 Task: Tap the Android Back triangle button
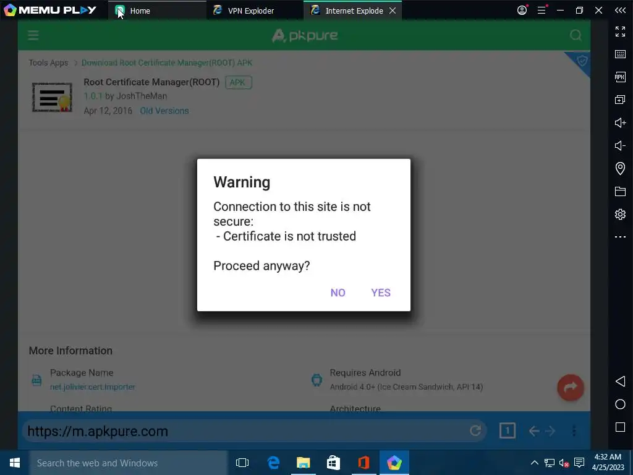coord(620,381)
